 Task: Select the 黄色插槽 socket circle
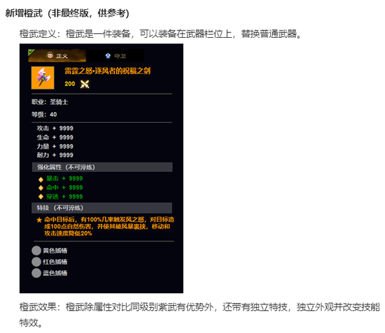(37, 251)
